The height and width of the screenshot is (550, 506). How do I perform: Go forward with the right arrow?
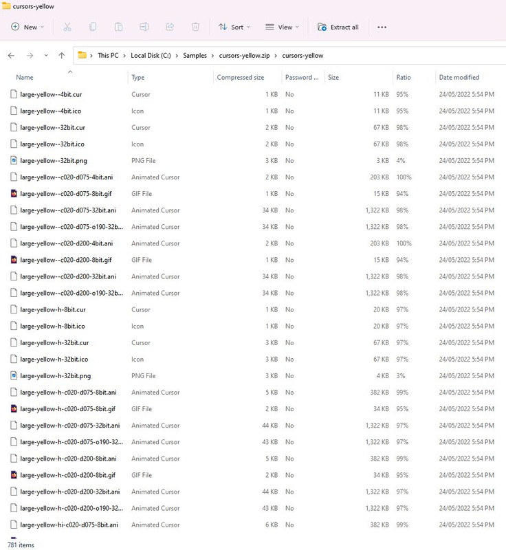(x=30, y=56)
